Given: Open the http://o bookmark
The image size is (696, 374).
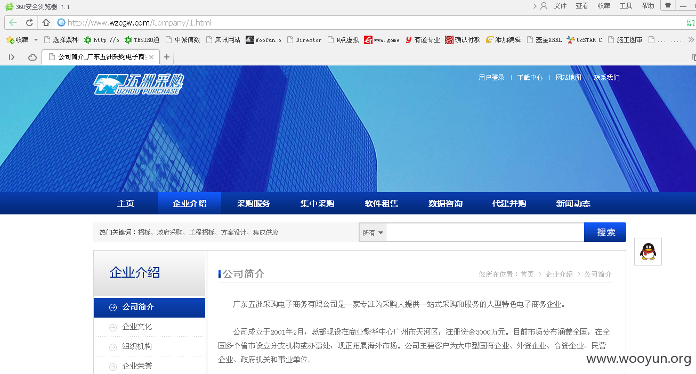Looking at the screenshot, I should (102, 40).
